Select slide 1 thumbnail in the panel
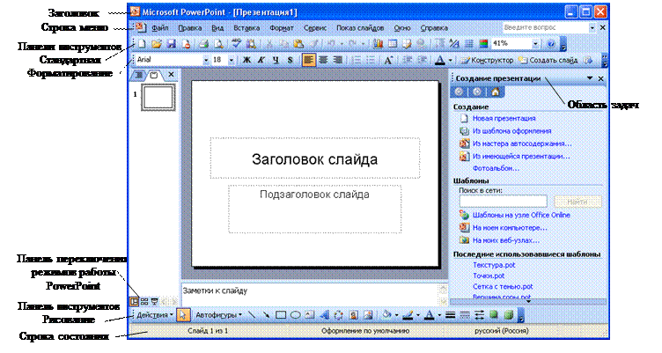The image size is (662, 353). [158, 98]
